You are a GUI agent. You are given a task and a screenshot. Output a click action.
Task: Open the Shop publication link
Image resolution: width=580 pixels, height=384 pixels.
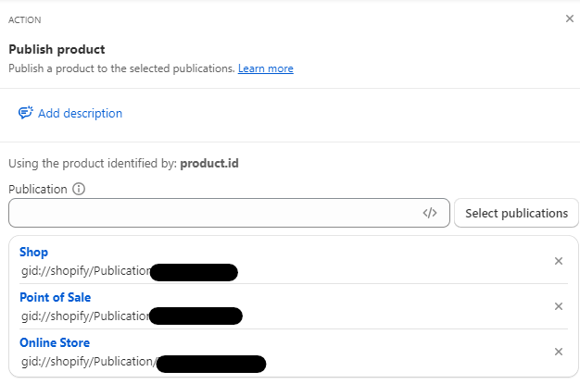tap(33, 252)
